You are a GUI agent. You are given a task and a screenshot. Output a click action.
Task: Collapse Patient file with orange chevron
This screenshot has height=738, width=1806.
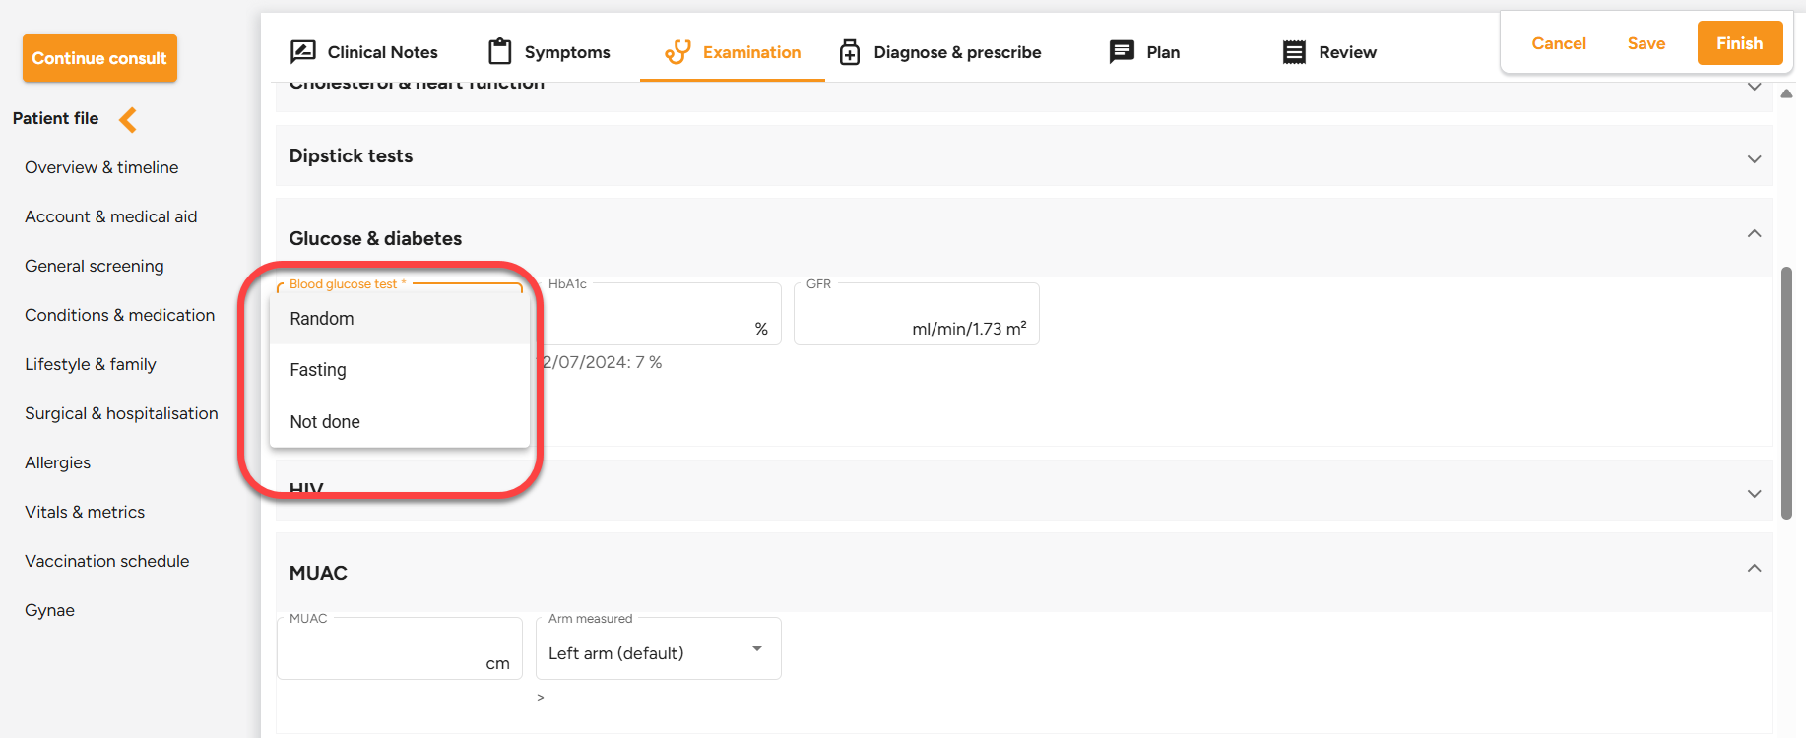pos(128,119)
